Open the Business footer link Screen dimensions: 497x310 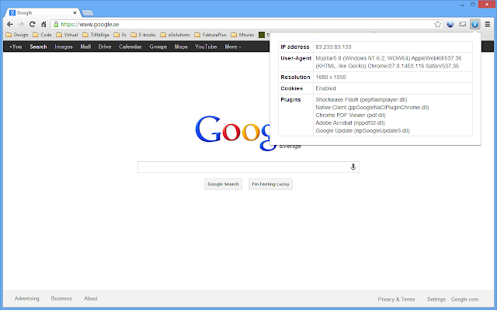tap(61, 298)
